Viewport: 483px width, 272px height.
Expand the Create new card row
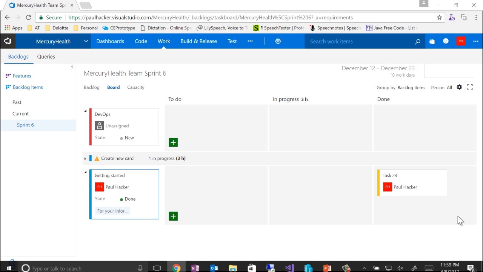[85, 159]
